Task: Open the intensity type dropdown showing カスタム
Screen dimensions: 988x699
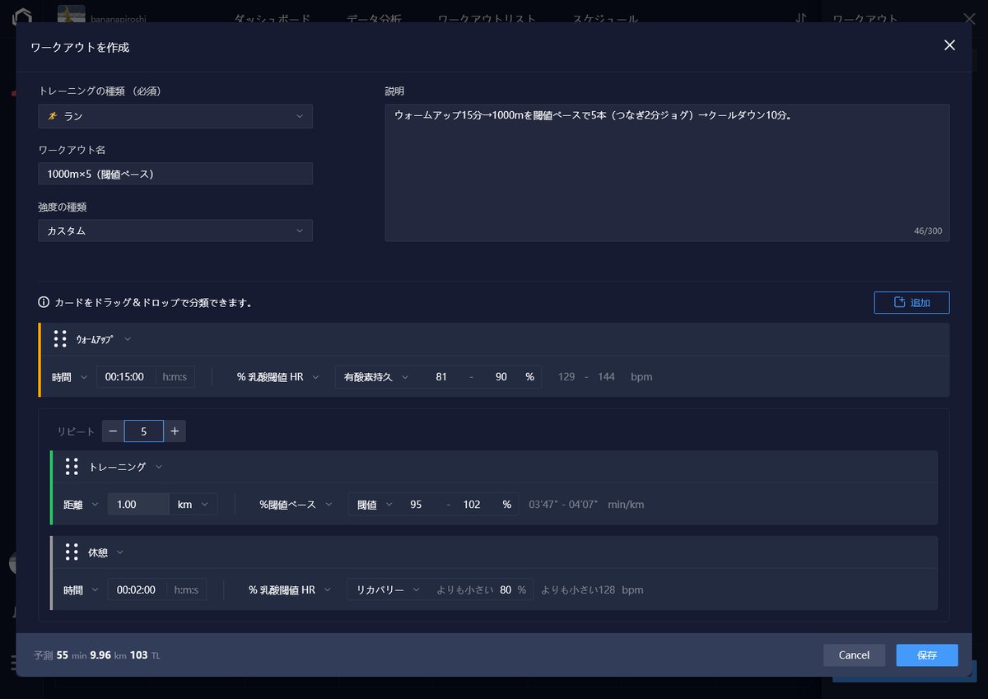Action: 175,231
